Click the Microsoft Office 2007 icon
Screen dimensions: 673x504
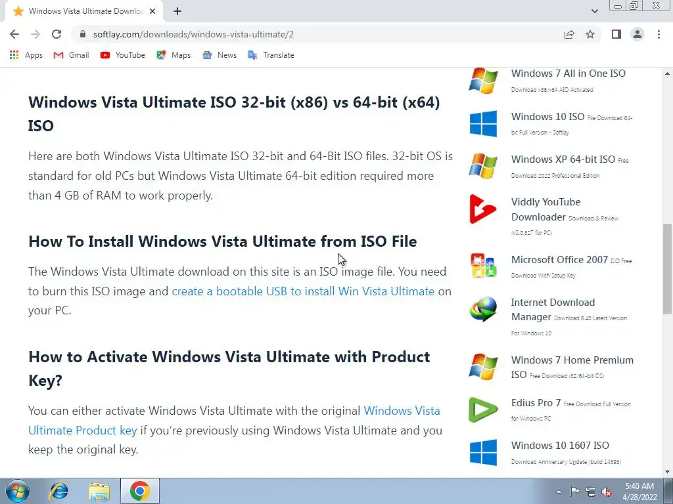tap(483, 266)
